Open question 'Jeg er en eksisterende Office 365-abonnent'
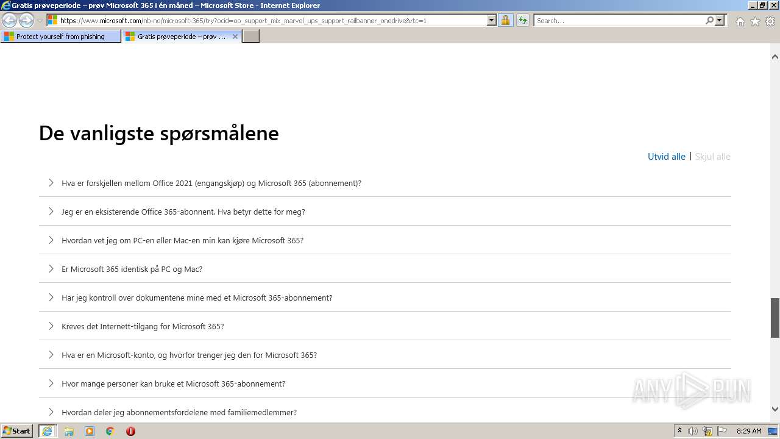The height and width of the screenshot is (439, 780). point(183,212)
